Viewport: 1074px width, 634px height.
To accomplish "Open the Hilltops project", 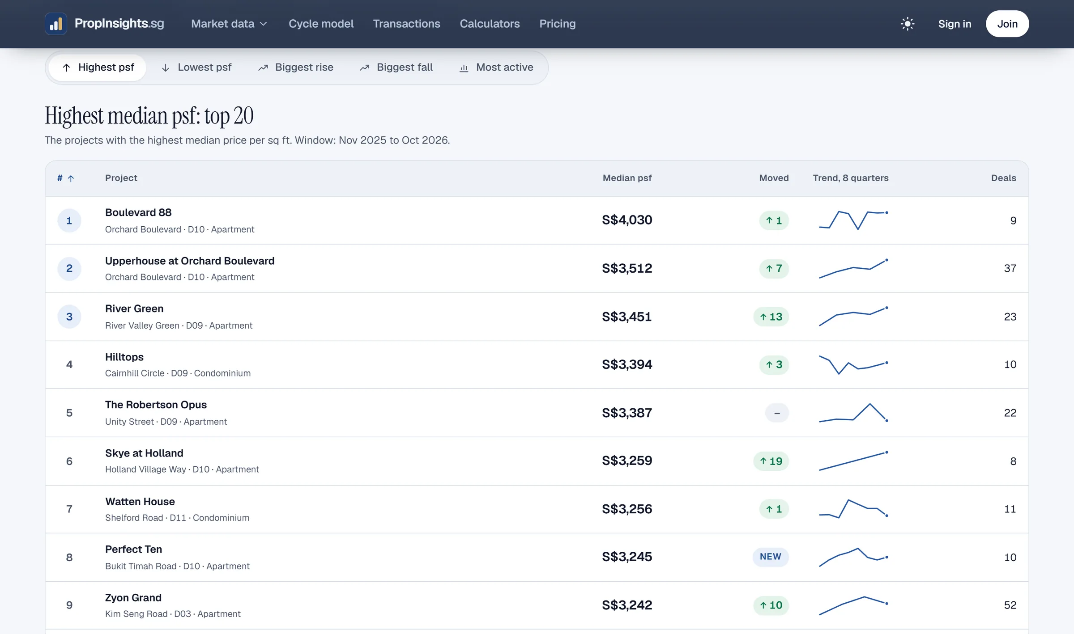I will 124,357.
